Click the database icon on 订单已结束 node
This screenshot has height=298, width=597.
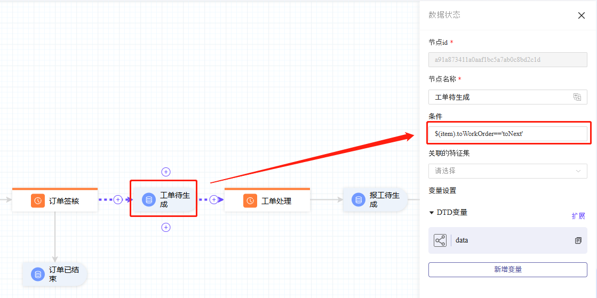37,274
